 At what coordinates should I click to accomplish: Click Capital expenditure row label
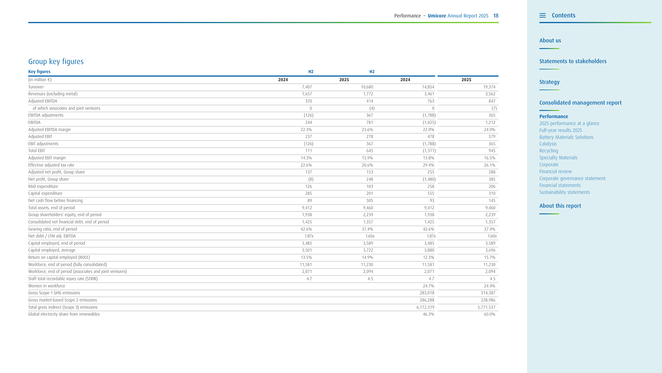click(45, 194)
